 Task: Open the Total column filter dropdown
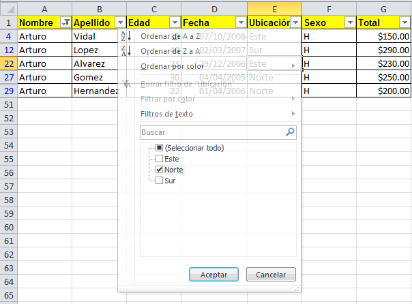(404, 22)
